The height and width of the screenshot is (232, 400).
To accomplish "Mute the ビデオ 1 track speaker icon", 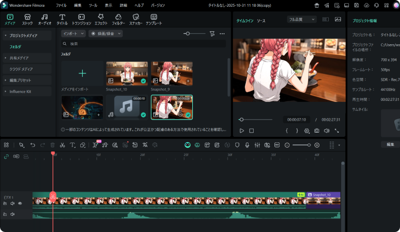I will coord(12,203).
